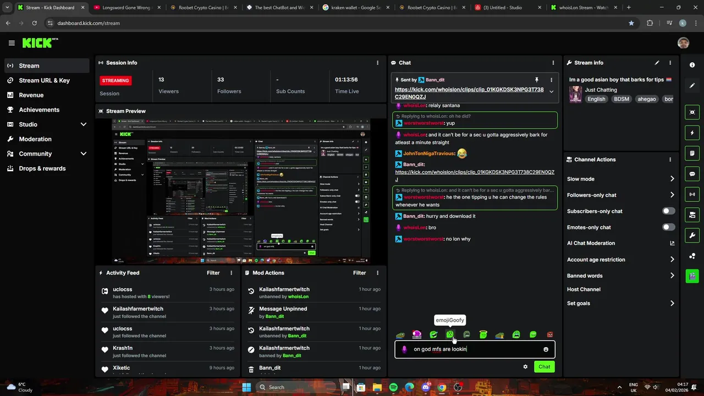
Task: Click the BDSM stream tag
Action: pos(621,99)
